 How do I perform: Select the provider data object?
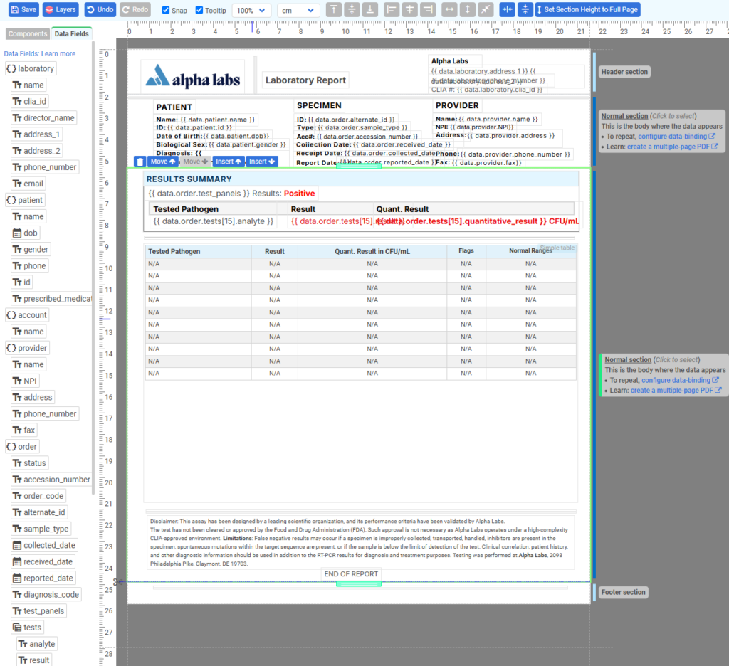coord(27,348)
